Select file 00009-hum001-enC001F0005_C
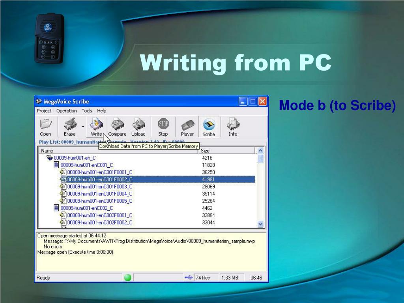404x303 pixels. pos(100,201)
